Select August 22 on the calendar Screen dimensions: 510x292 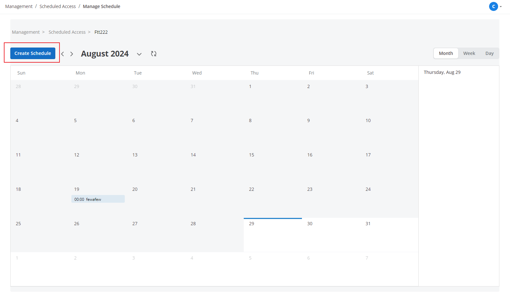251,189
